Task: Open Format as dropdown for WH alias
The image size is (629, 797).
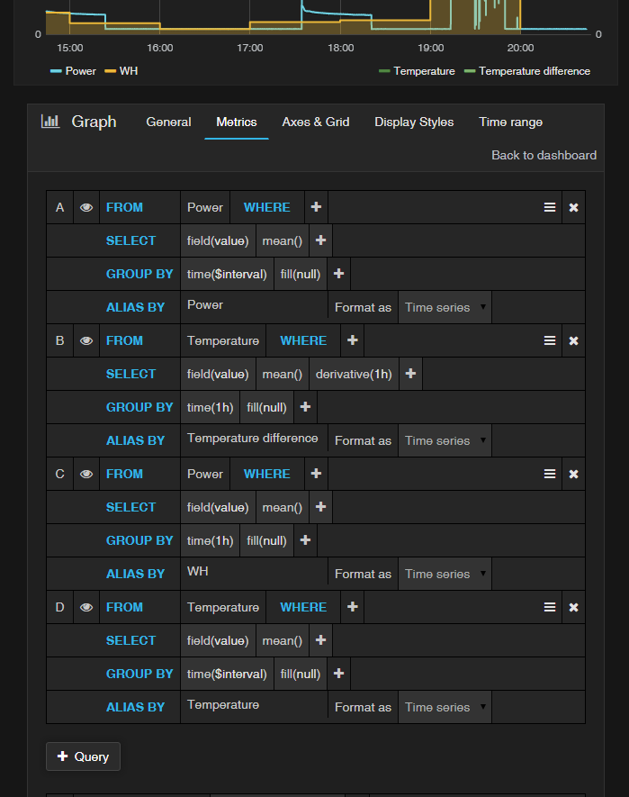Action: tap(445, 574)
